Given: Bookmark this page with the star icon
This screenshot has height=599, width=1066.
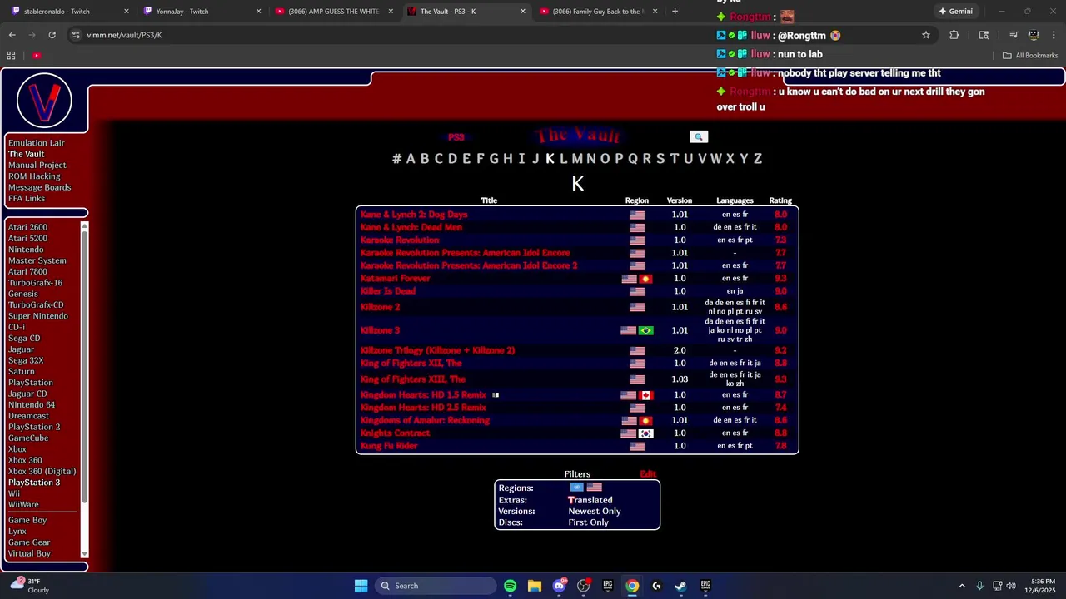Looking at the screenshot, I should [925, 35].
